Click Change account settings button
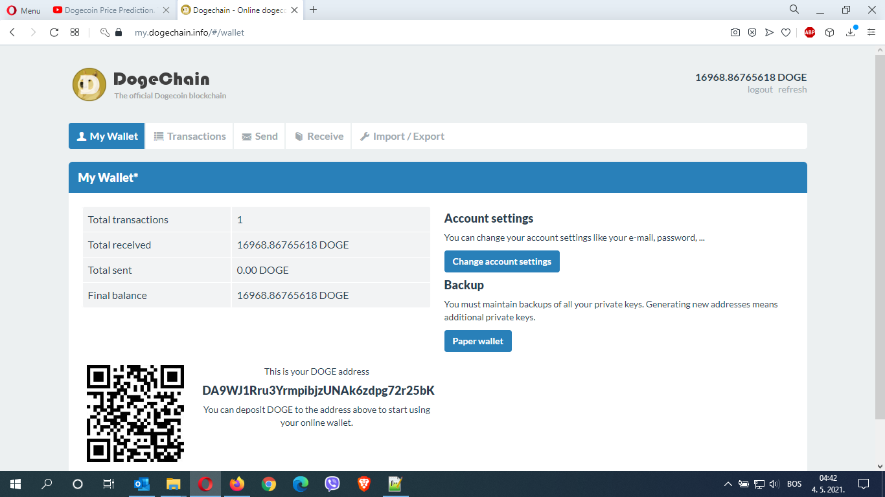 pos(502,261)
